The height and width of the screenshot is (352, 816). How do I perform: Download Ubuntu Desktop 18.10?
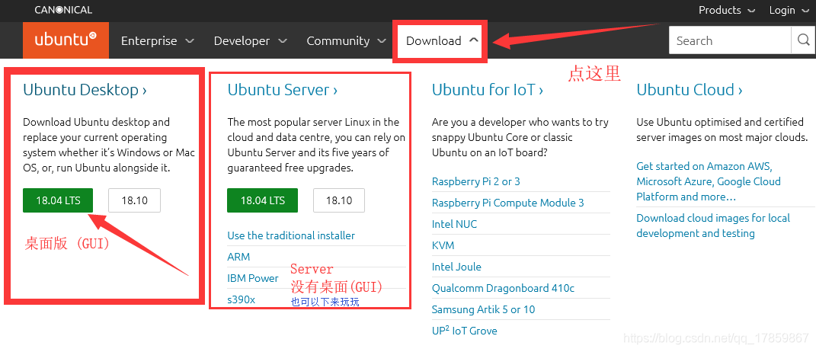point(134,200)
